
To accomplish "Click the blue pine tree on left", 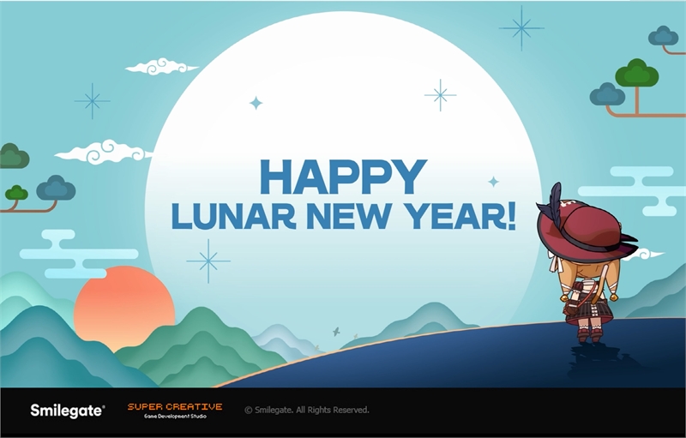I will (56, 188).
